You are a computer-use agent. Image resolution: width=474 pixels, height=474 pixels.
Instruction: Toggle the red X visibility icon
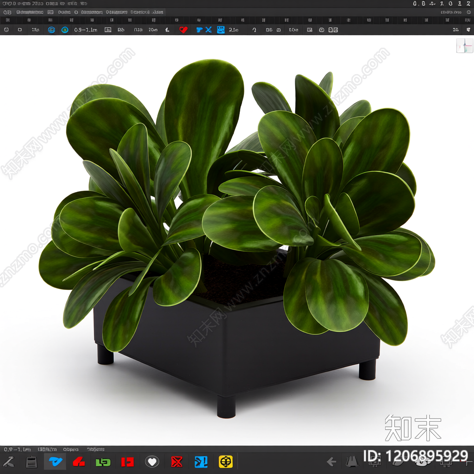[176, 462]
